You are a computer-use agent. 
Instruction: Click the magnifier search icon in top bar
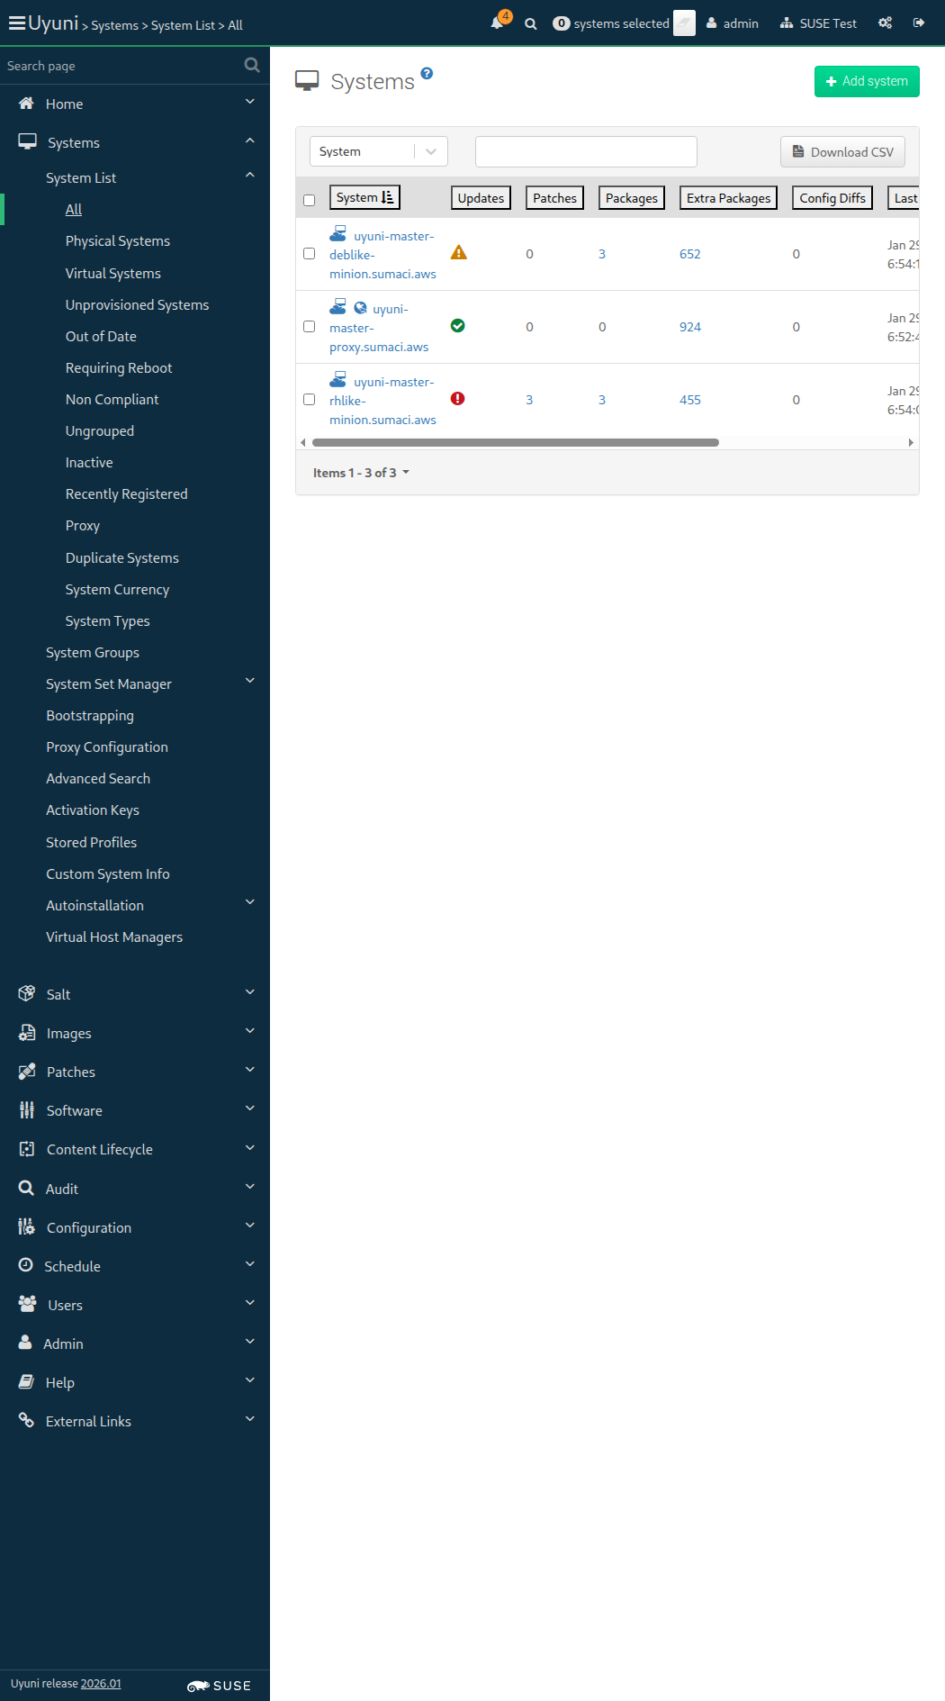click(531, 24)
